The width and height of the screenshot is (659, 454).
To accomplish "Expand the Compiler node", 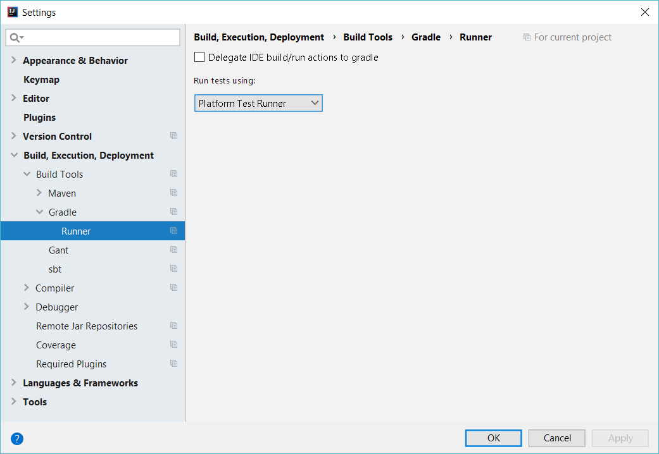I will coord(27,288).
